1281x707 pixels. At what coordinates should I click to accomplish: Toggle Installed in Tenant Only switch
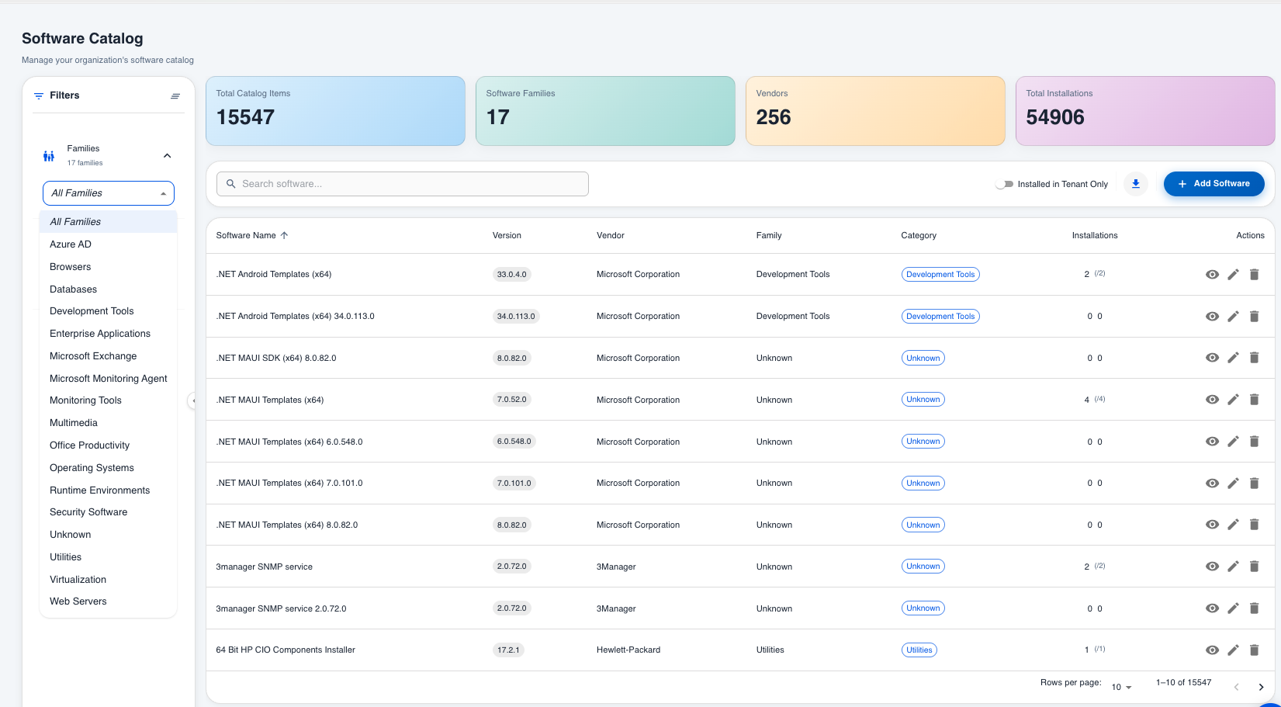coord(1005,185)
